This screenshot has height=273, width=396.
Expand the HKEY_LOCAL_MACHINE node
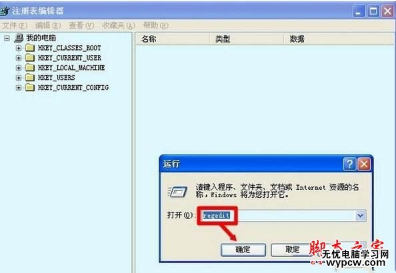click(19, 68)
